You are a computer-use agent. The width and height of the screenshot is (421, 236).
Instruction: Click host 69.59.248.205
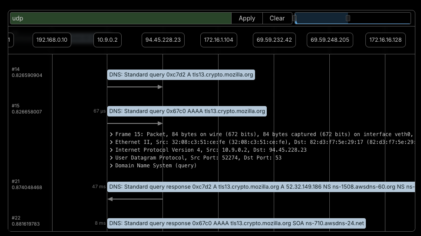click(330, 40)
